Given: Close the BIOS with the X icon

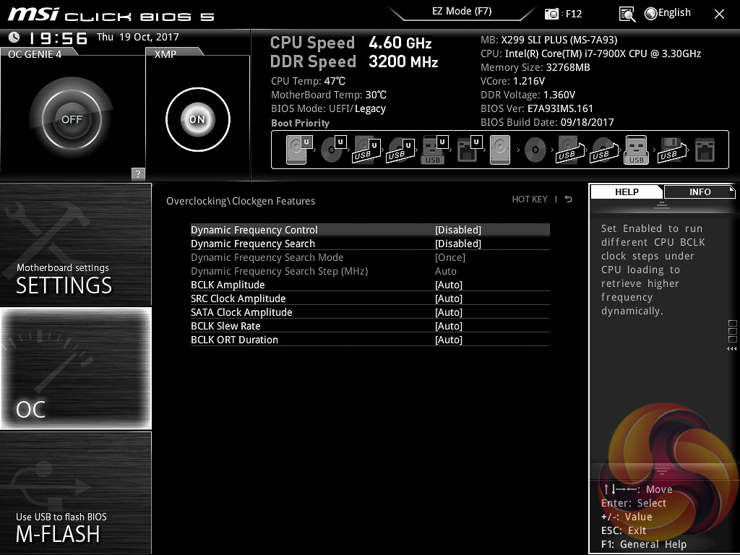Looking at the screenshot, I should (x=719, y=14).
